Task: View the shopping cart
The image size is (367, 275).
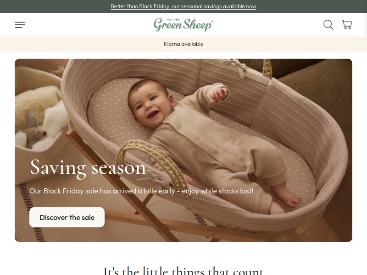Action: (x=347, y=25)
